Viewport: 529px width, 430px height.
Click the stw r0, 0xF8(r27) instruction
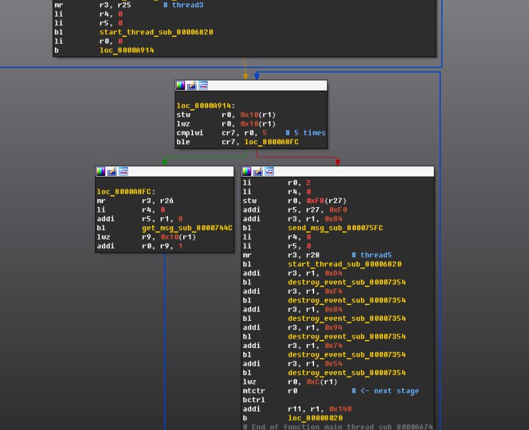coord(294,201)
